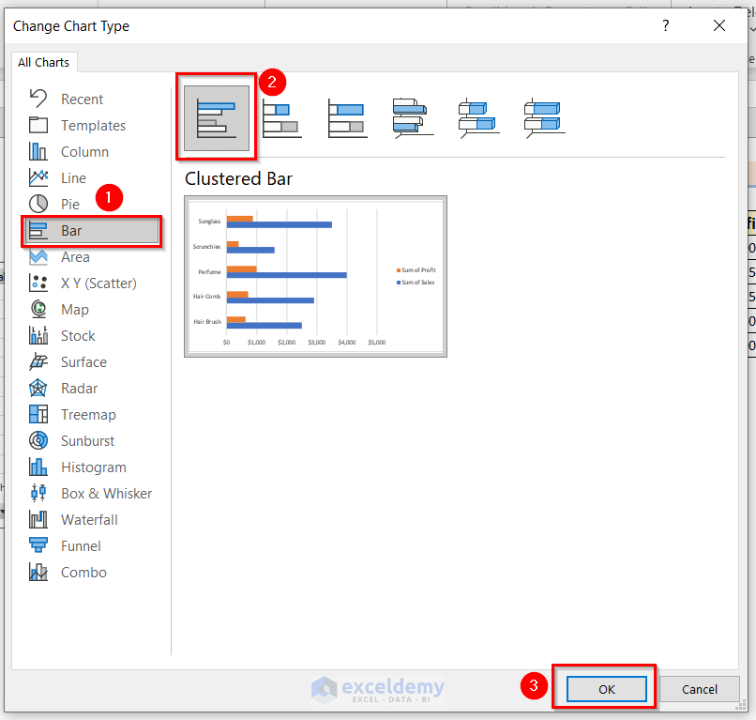756x720 pixels.
Task: Click the Waterfall chart icon
Action: click(38, 519)
